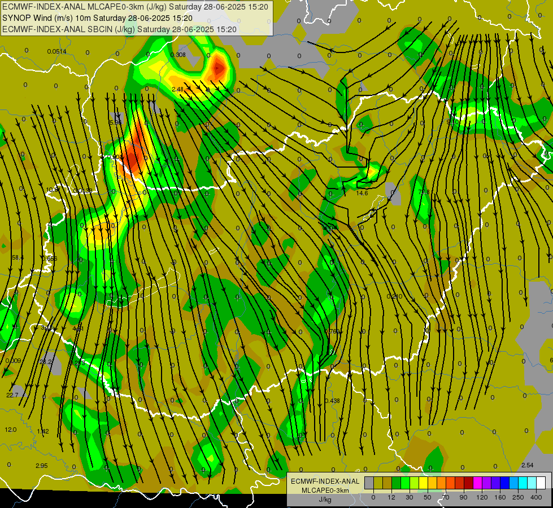Screen dimensions: 553x508
Task: Click the '1.42' value on the map
Action: (x=43, y=431)
